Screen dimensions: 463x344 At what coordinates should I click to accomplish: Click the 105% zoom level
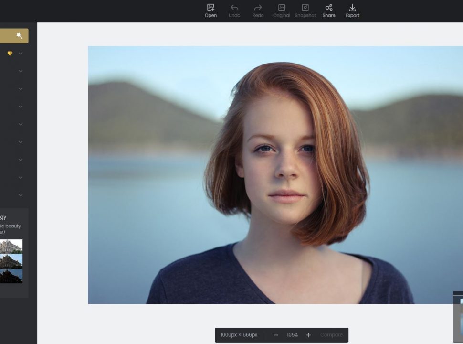pyautogui.click(x=292, y=335)
